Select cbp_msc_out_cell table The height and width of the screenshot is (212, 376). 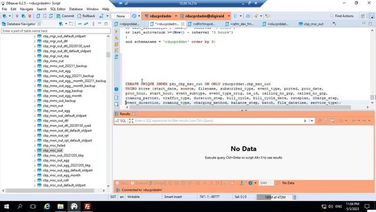(56, 180)
